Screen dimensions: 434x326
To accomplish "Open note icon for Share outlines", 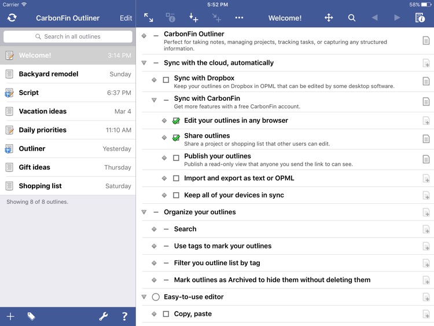I will pyautogui.click(x=426, y=139).
